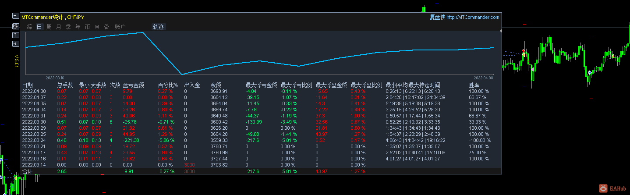Click balance value 3780.71
This screenshot has height=195, width=630.
point(219,146)
